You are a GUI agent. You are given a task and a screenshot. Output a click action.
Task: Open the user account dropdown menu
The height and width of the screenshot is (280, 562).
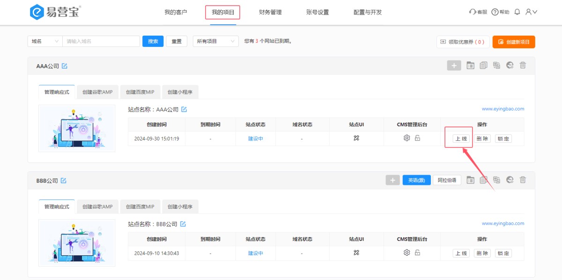click(531, 12)
